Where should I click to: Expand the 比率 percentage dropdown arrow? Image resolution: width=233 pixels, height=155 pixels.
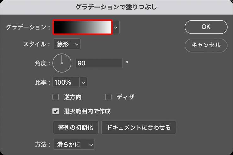coord(83,82)
